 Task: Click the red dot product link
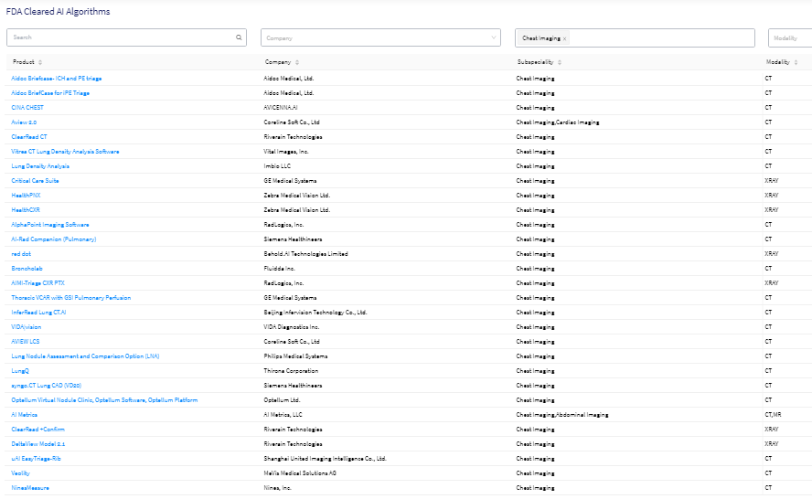pos(21,254)
